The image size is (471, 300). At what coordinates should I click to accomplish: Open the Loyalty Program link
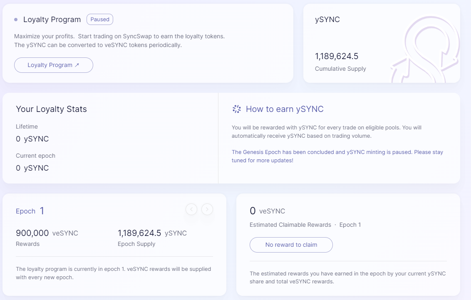click(53, 65)
